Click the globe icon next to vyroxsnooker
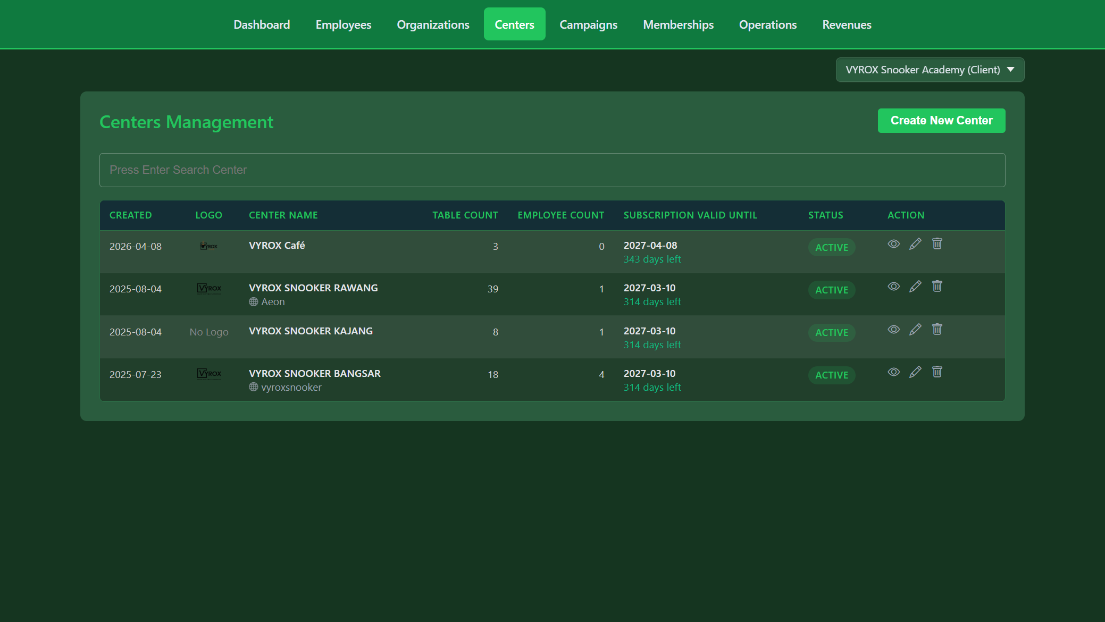This screenshot has width=1105, height=622. pos(254,387)
